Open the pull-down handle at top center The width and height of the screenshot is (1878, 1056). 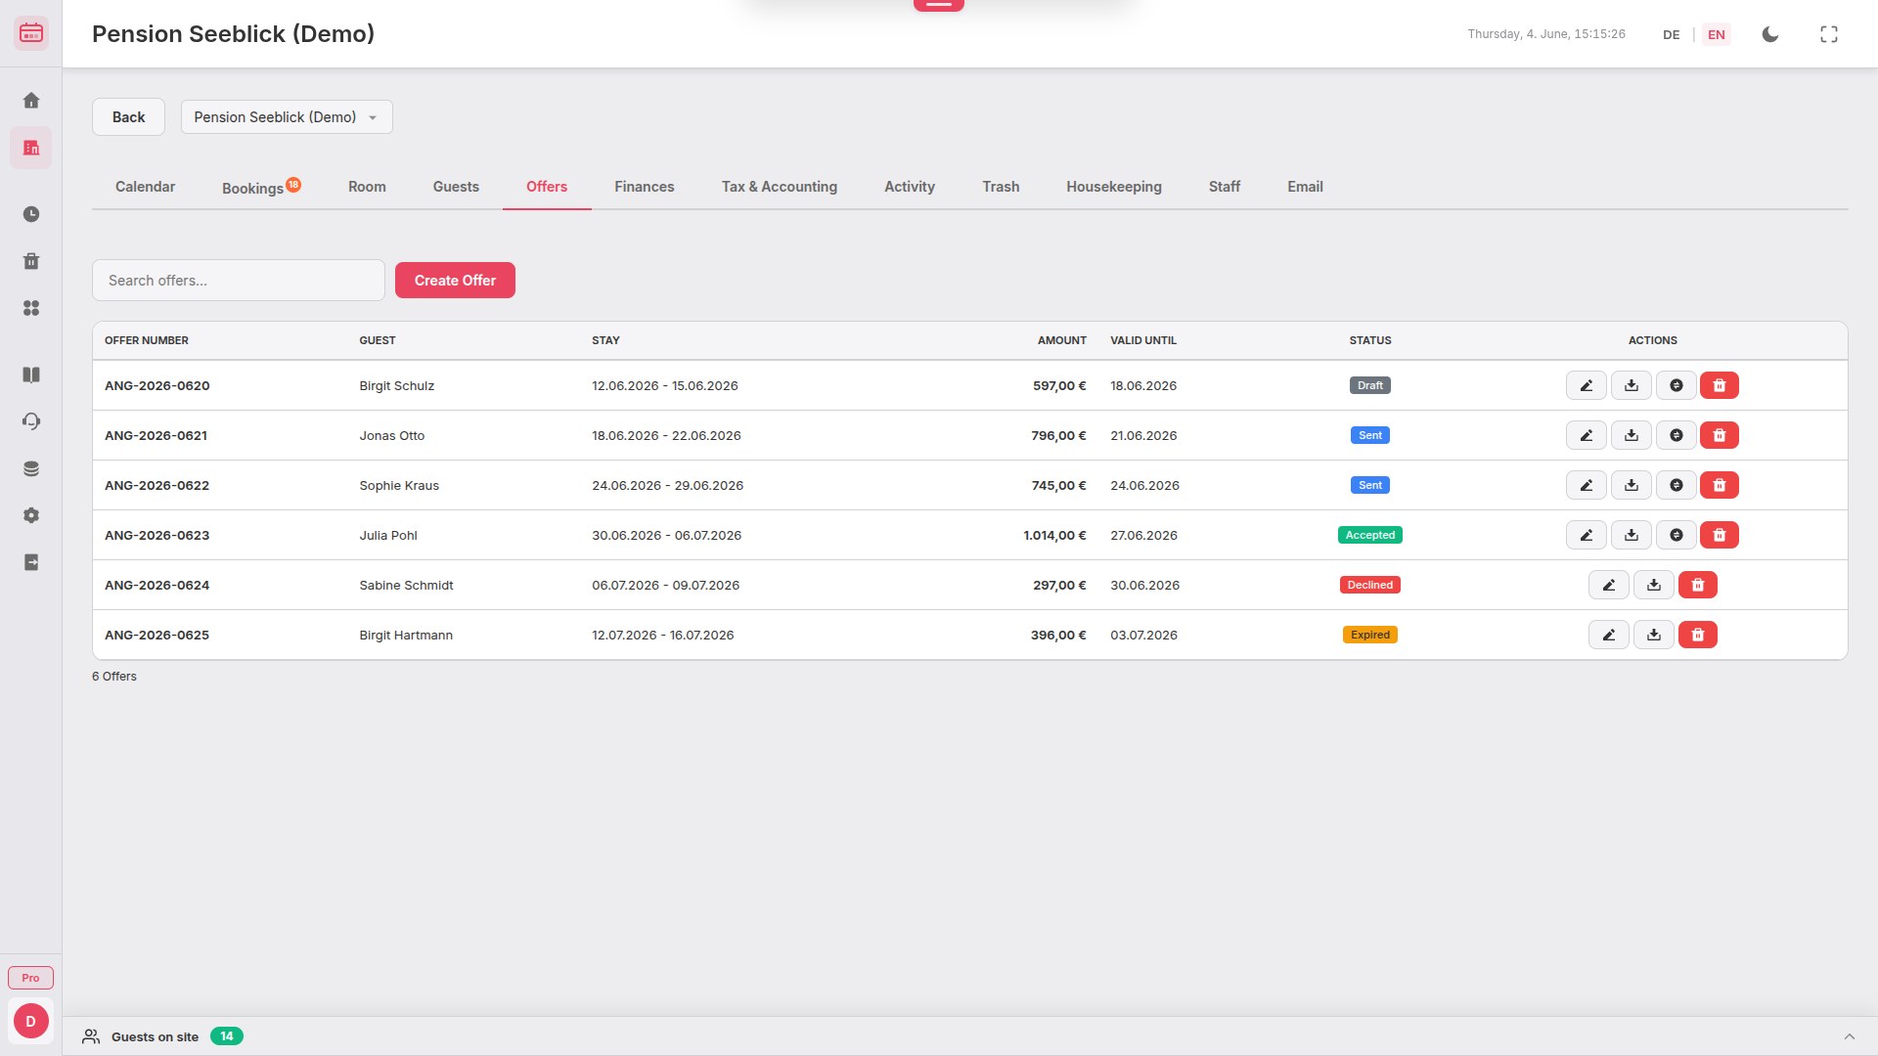click(x=939, y=5)
